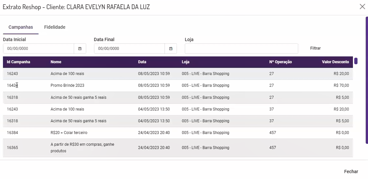Select the R$20 = Colar terceiro row

[69, 133]
